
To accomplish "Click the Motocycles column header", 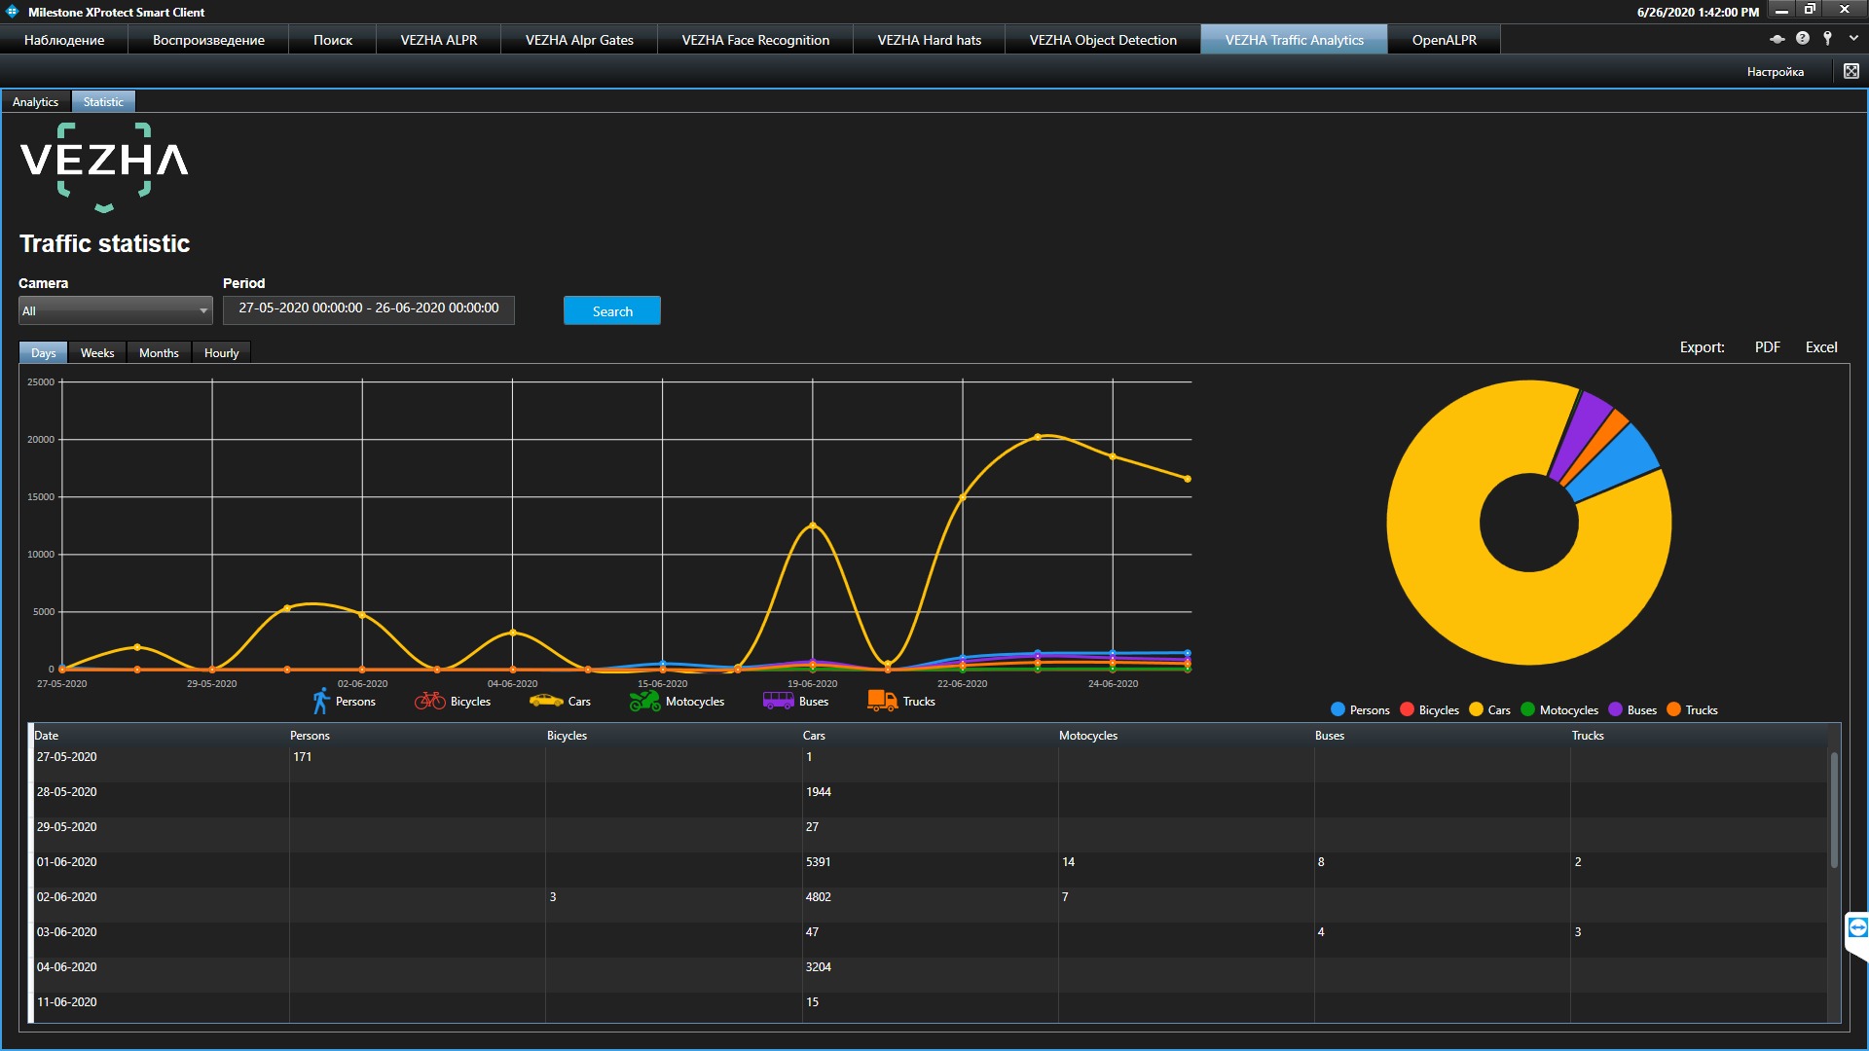I will click(x=1088, y=736).
